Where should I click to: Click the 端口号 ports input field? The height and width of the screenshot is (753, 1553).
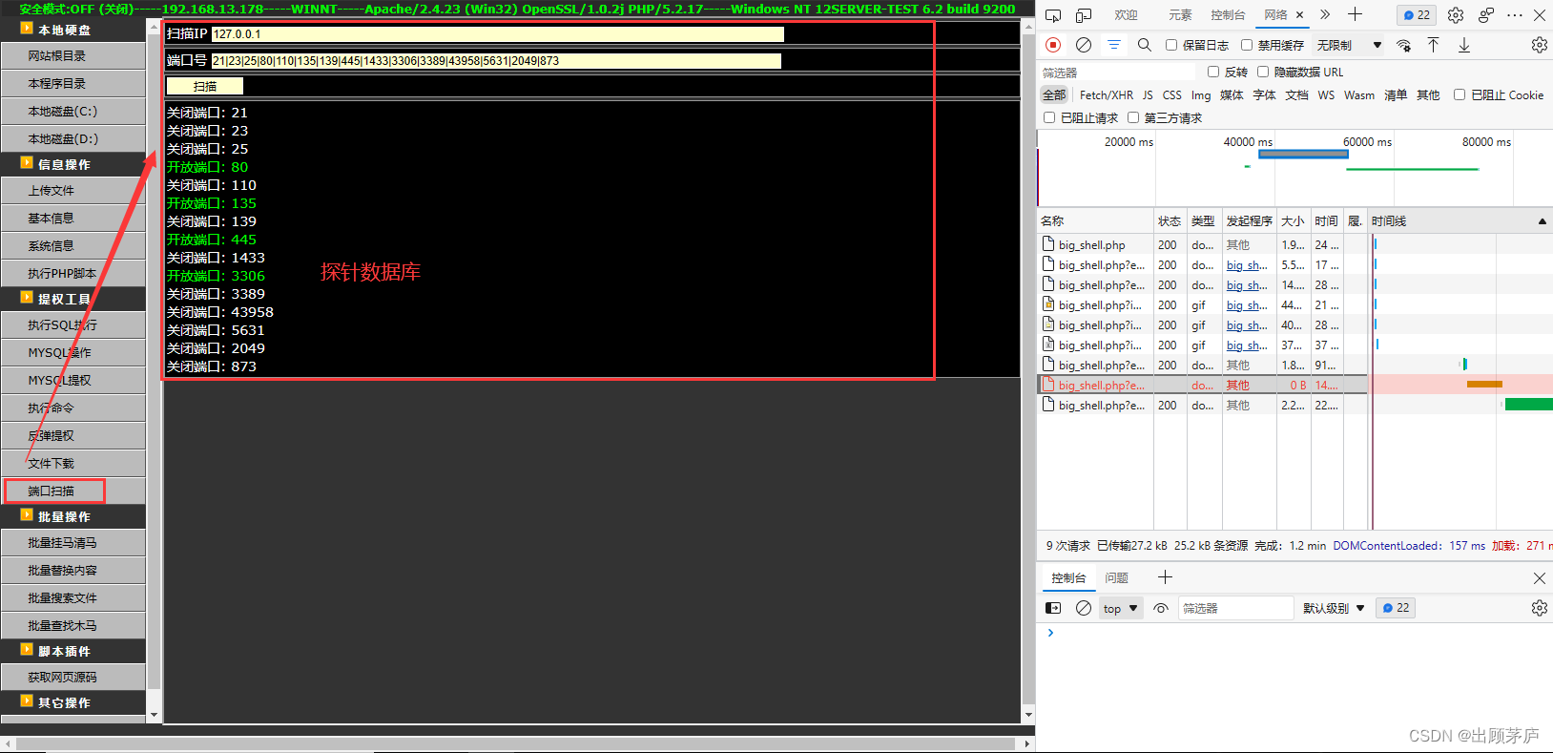click(x=496, y=61)
